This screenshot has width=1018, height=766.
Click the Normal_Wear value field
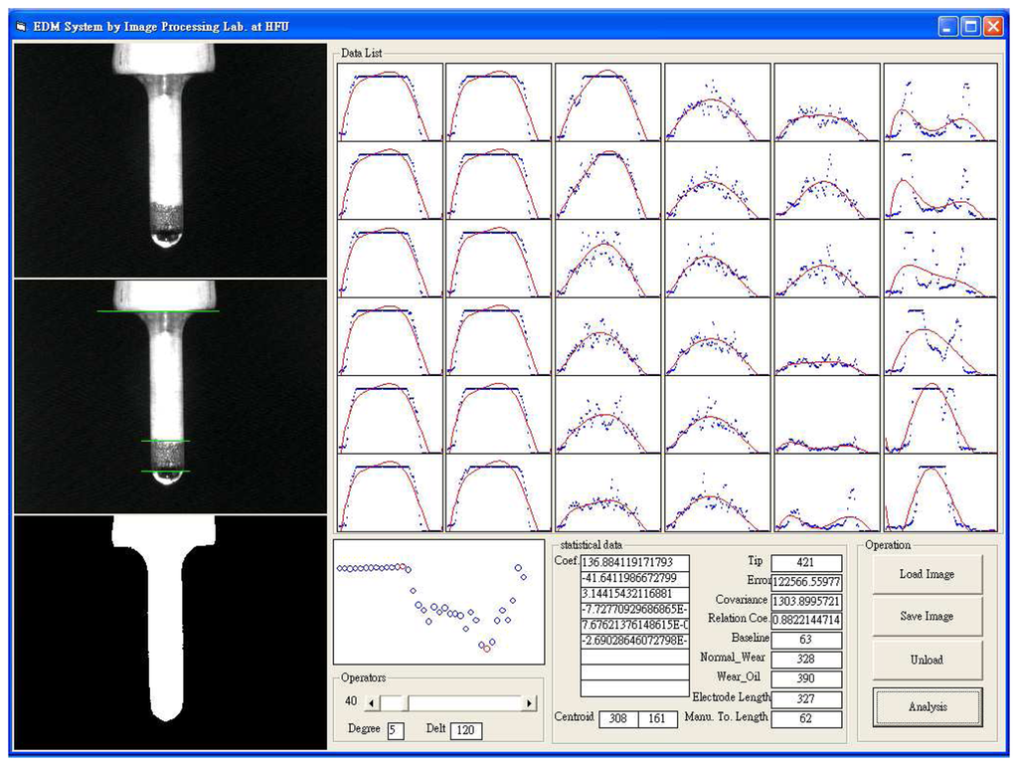pyautogui.click(x=805, y=659)
